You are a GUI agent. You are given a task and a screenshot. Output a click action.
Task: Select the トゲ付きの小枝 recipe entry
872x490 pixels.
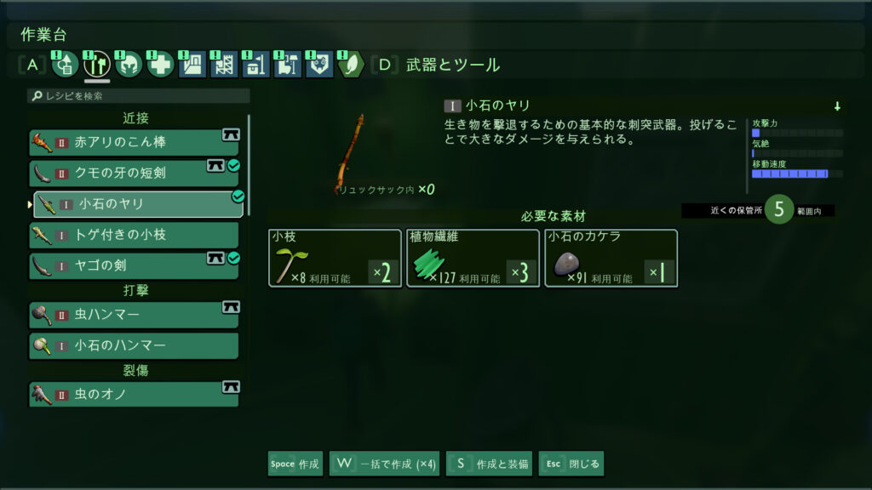(134, 235)
